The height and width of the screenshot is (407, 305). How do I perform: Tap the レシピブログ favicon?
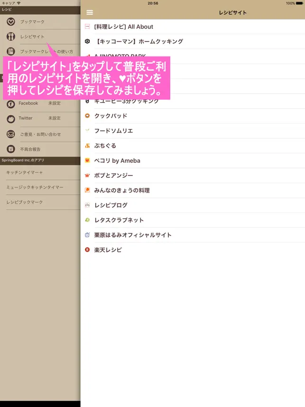[87, 205]
